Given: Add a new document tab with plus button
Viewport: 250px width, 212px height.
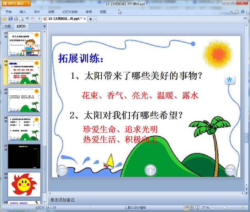Looking at the screenshot, I should click(x=91, y=19).
